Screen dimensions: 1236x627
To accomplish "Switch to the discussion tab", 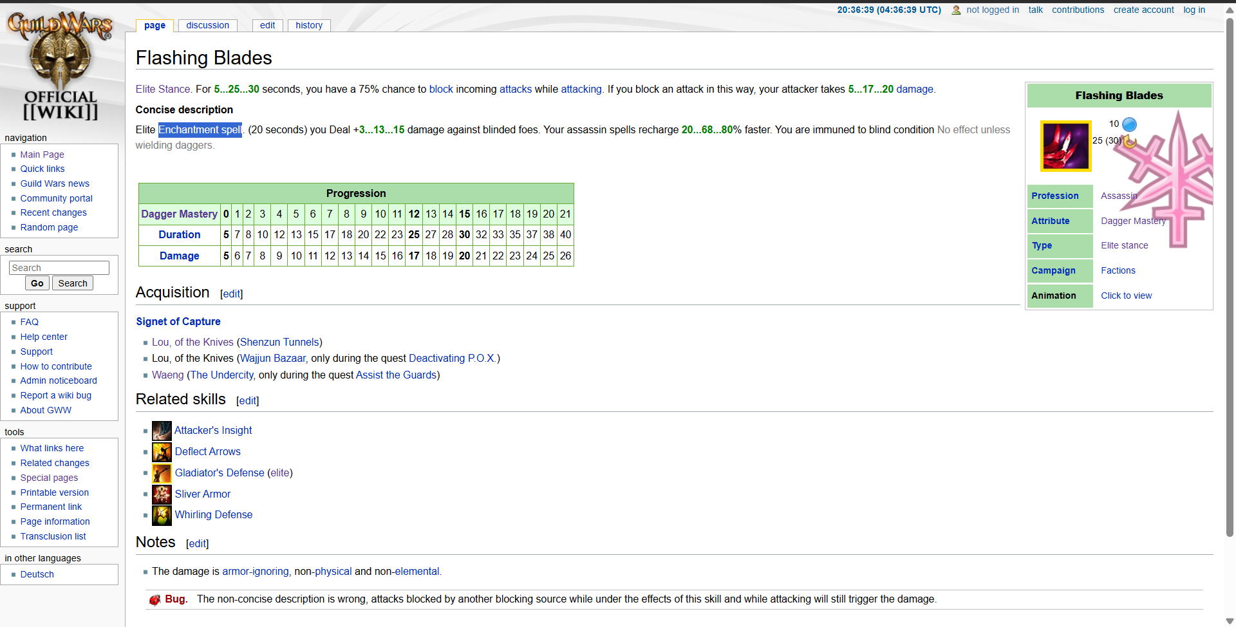I will click(207, 25).
